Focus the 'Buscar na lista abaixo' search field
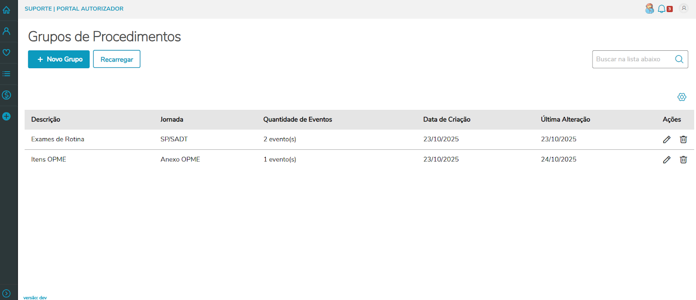The height and width of the screenshot is (300, 696). pos(631,59)
